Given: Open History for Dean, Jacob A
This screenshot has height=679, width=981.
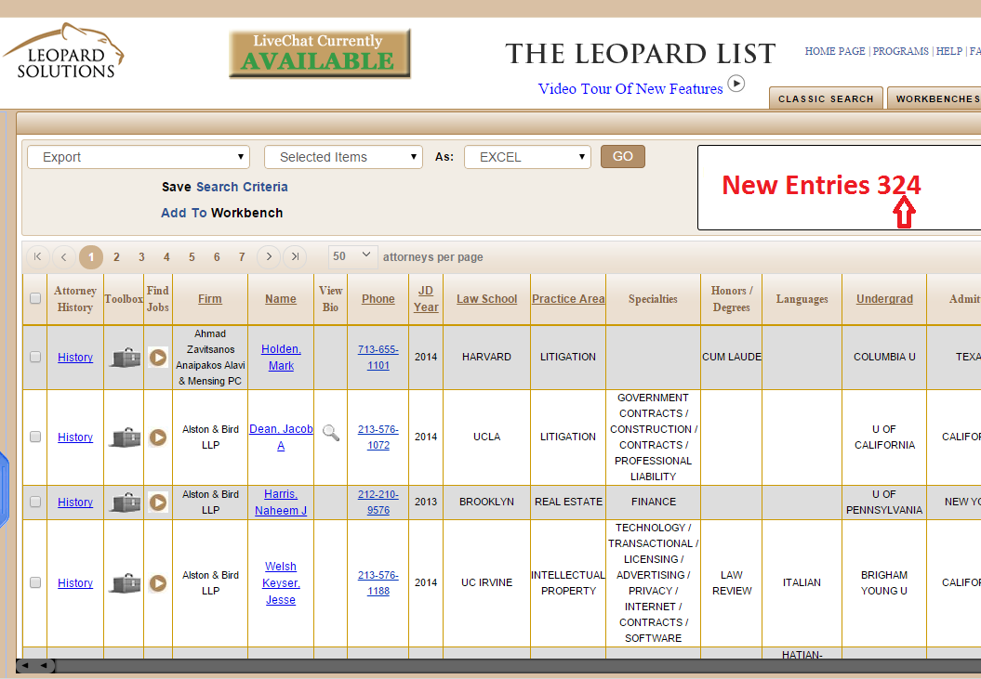Looking at the screenshot, I should (x=75, y=437).
